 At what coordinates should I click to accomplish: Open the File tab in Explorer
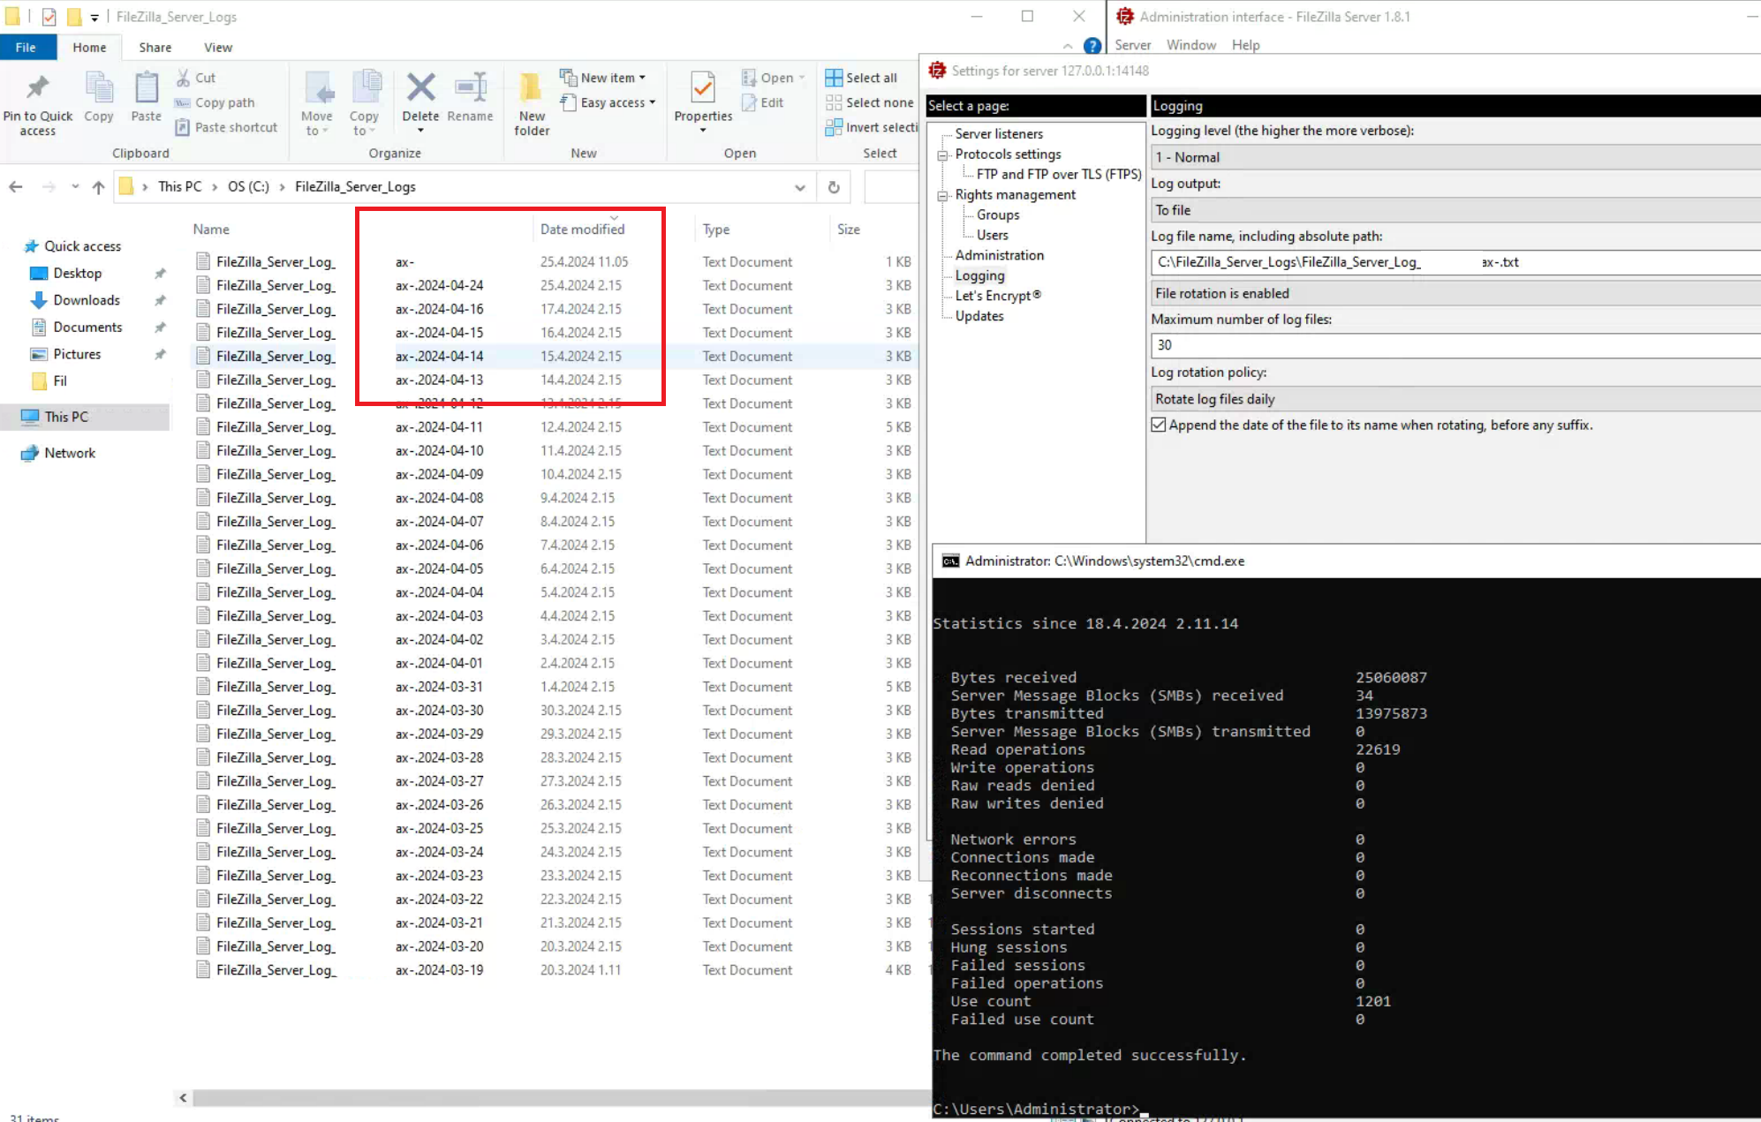[x=26, y=48]
